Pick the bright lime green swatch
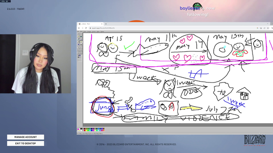This screenshot has height=153, width=273. (88, 130)
